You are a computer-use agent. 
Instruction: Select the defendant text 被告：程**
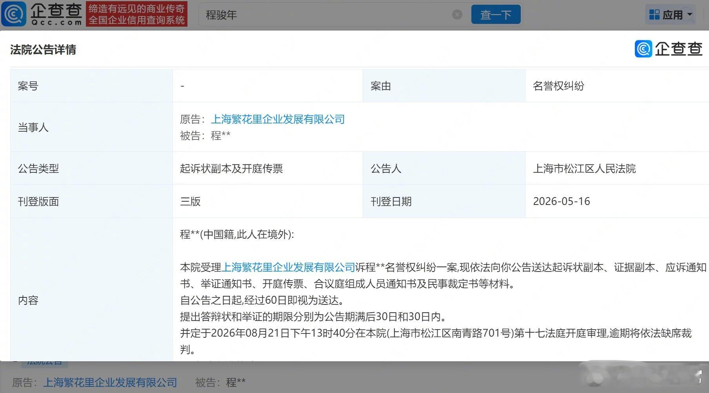tap(205, 136)
